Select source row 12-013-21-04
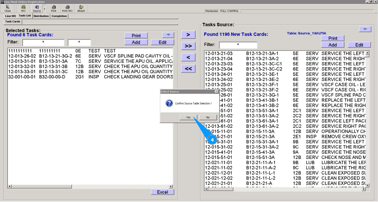Screen dimensions: 378x202 (285, 59)
